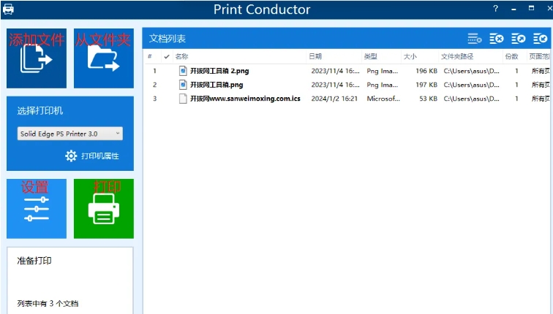This screenshot has width=553, height=314.
Task: Sort by the 份数 column header
Action: click(x=511, y=56)
